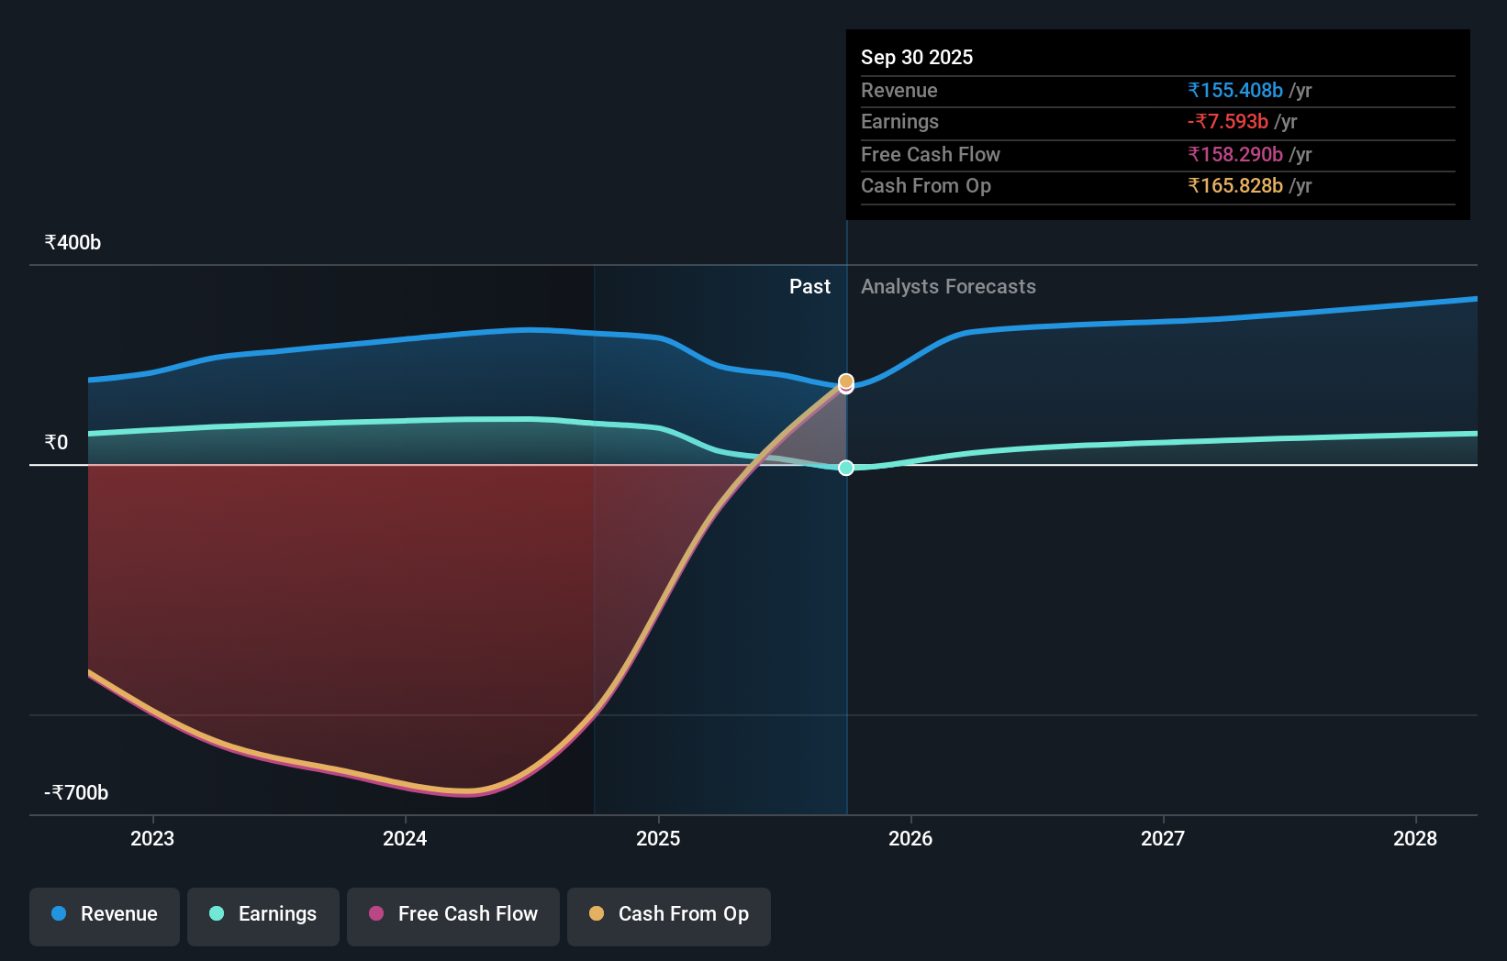Click the blue Revenue legend dot
This screenshot has height=961, width=1507.
click(57, 914)
